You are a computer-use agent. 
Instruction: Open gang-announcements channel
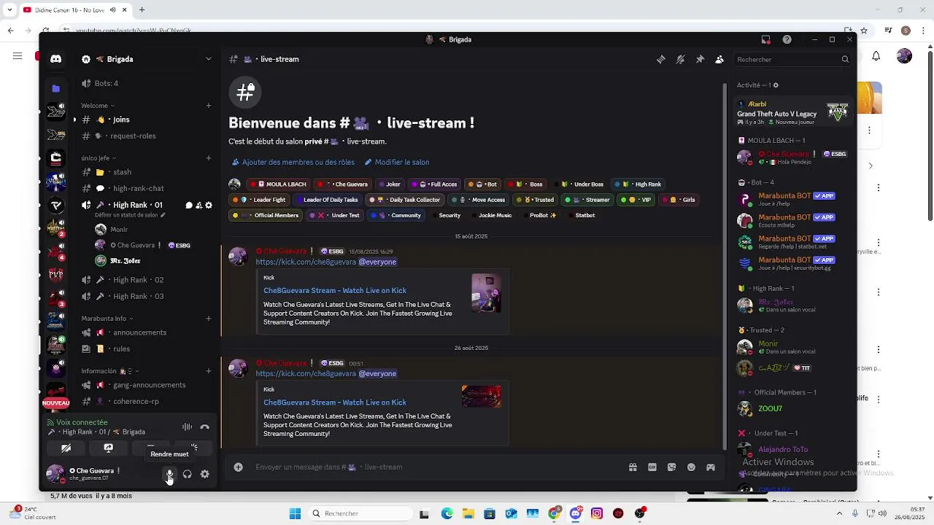tap(144, 385)
